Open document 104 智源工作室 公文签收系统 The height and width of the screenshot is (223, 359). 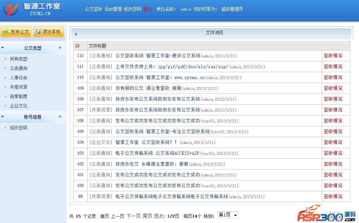[146, 142]
